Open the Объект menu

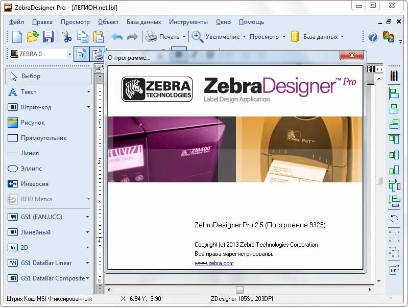[108, 22]
